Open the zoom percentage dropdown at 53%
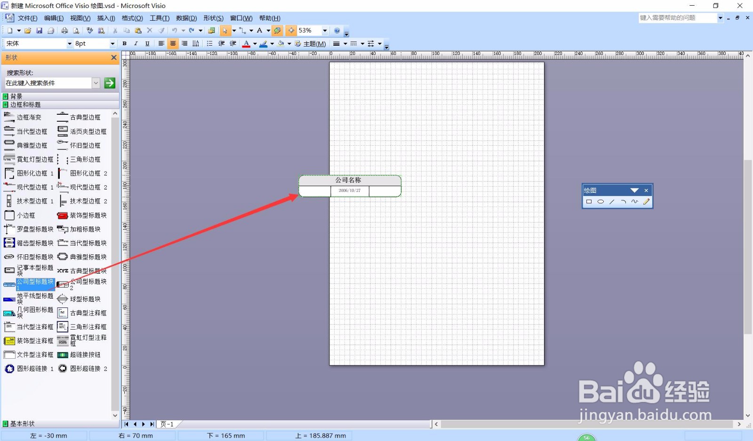The width and height of the screenshot is (753, 441). pyautogui.click(x=325, y=31)
